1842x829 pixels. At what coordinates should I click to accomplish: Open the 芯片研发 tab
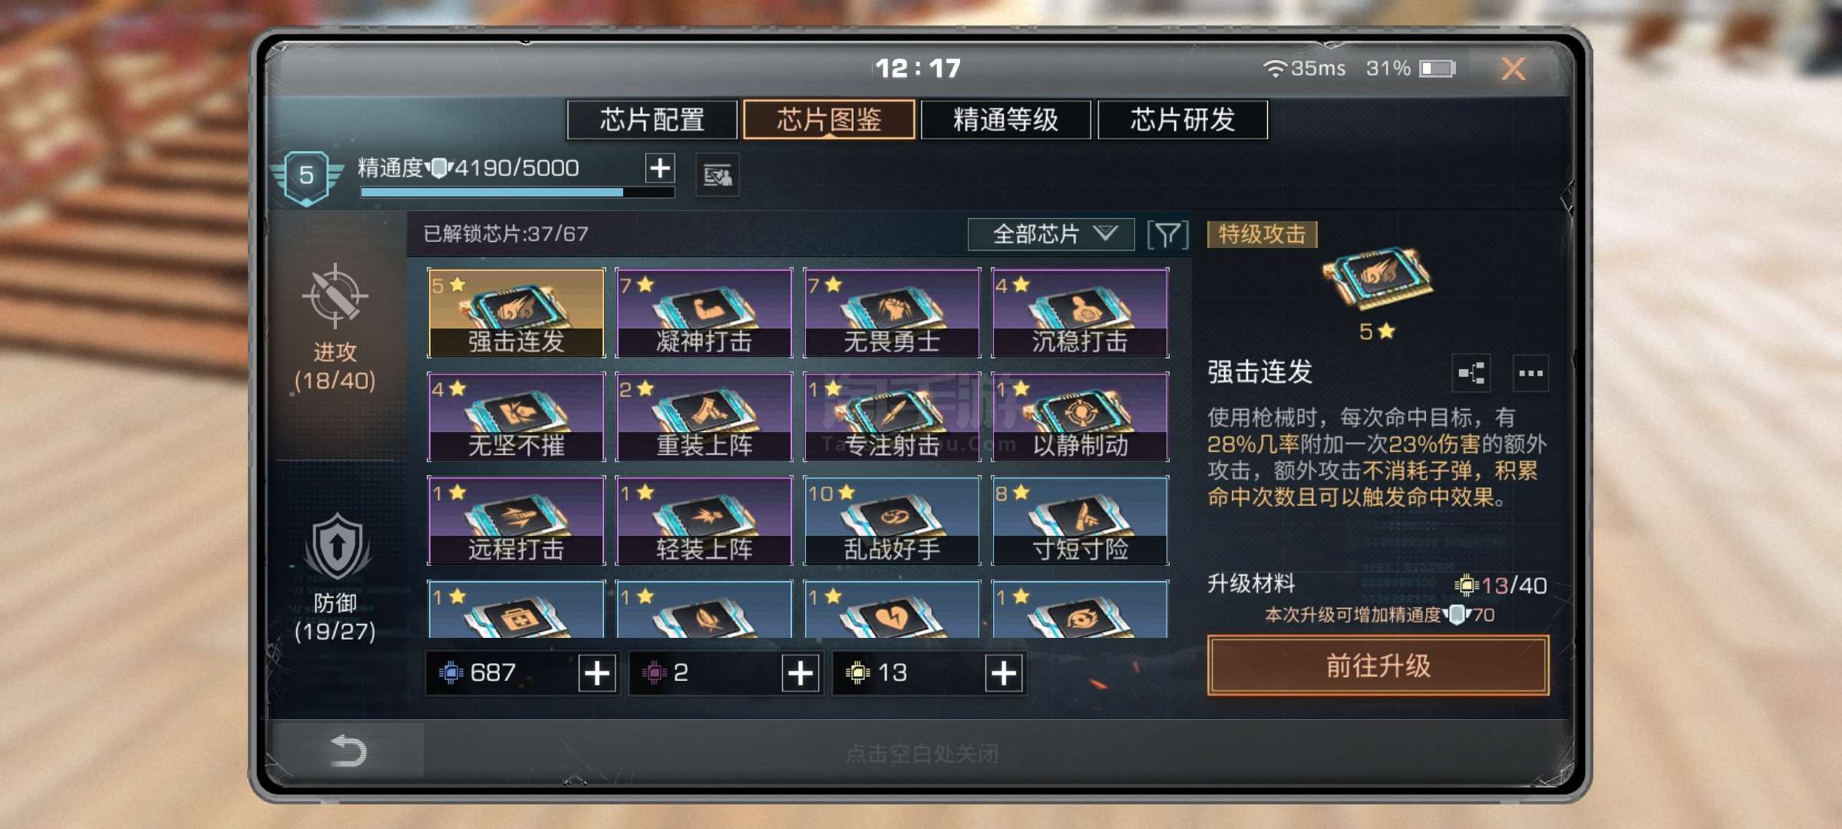point(1183,120)
